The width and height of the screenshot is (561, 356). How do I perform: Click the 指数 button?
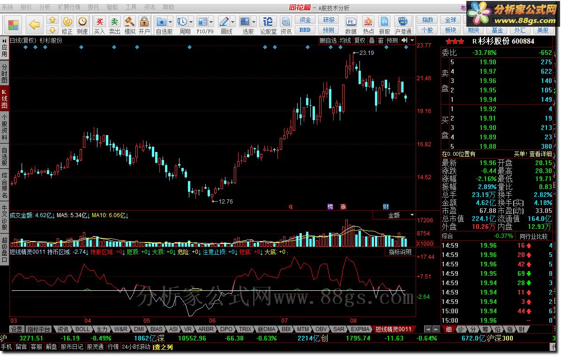pos(427,20)
